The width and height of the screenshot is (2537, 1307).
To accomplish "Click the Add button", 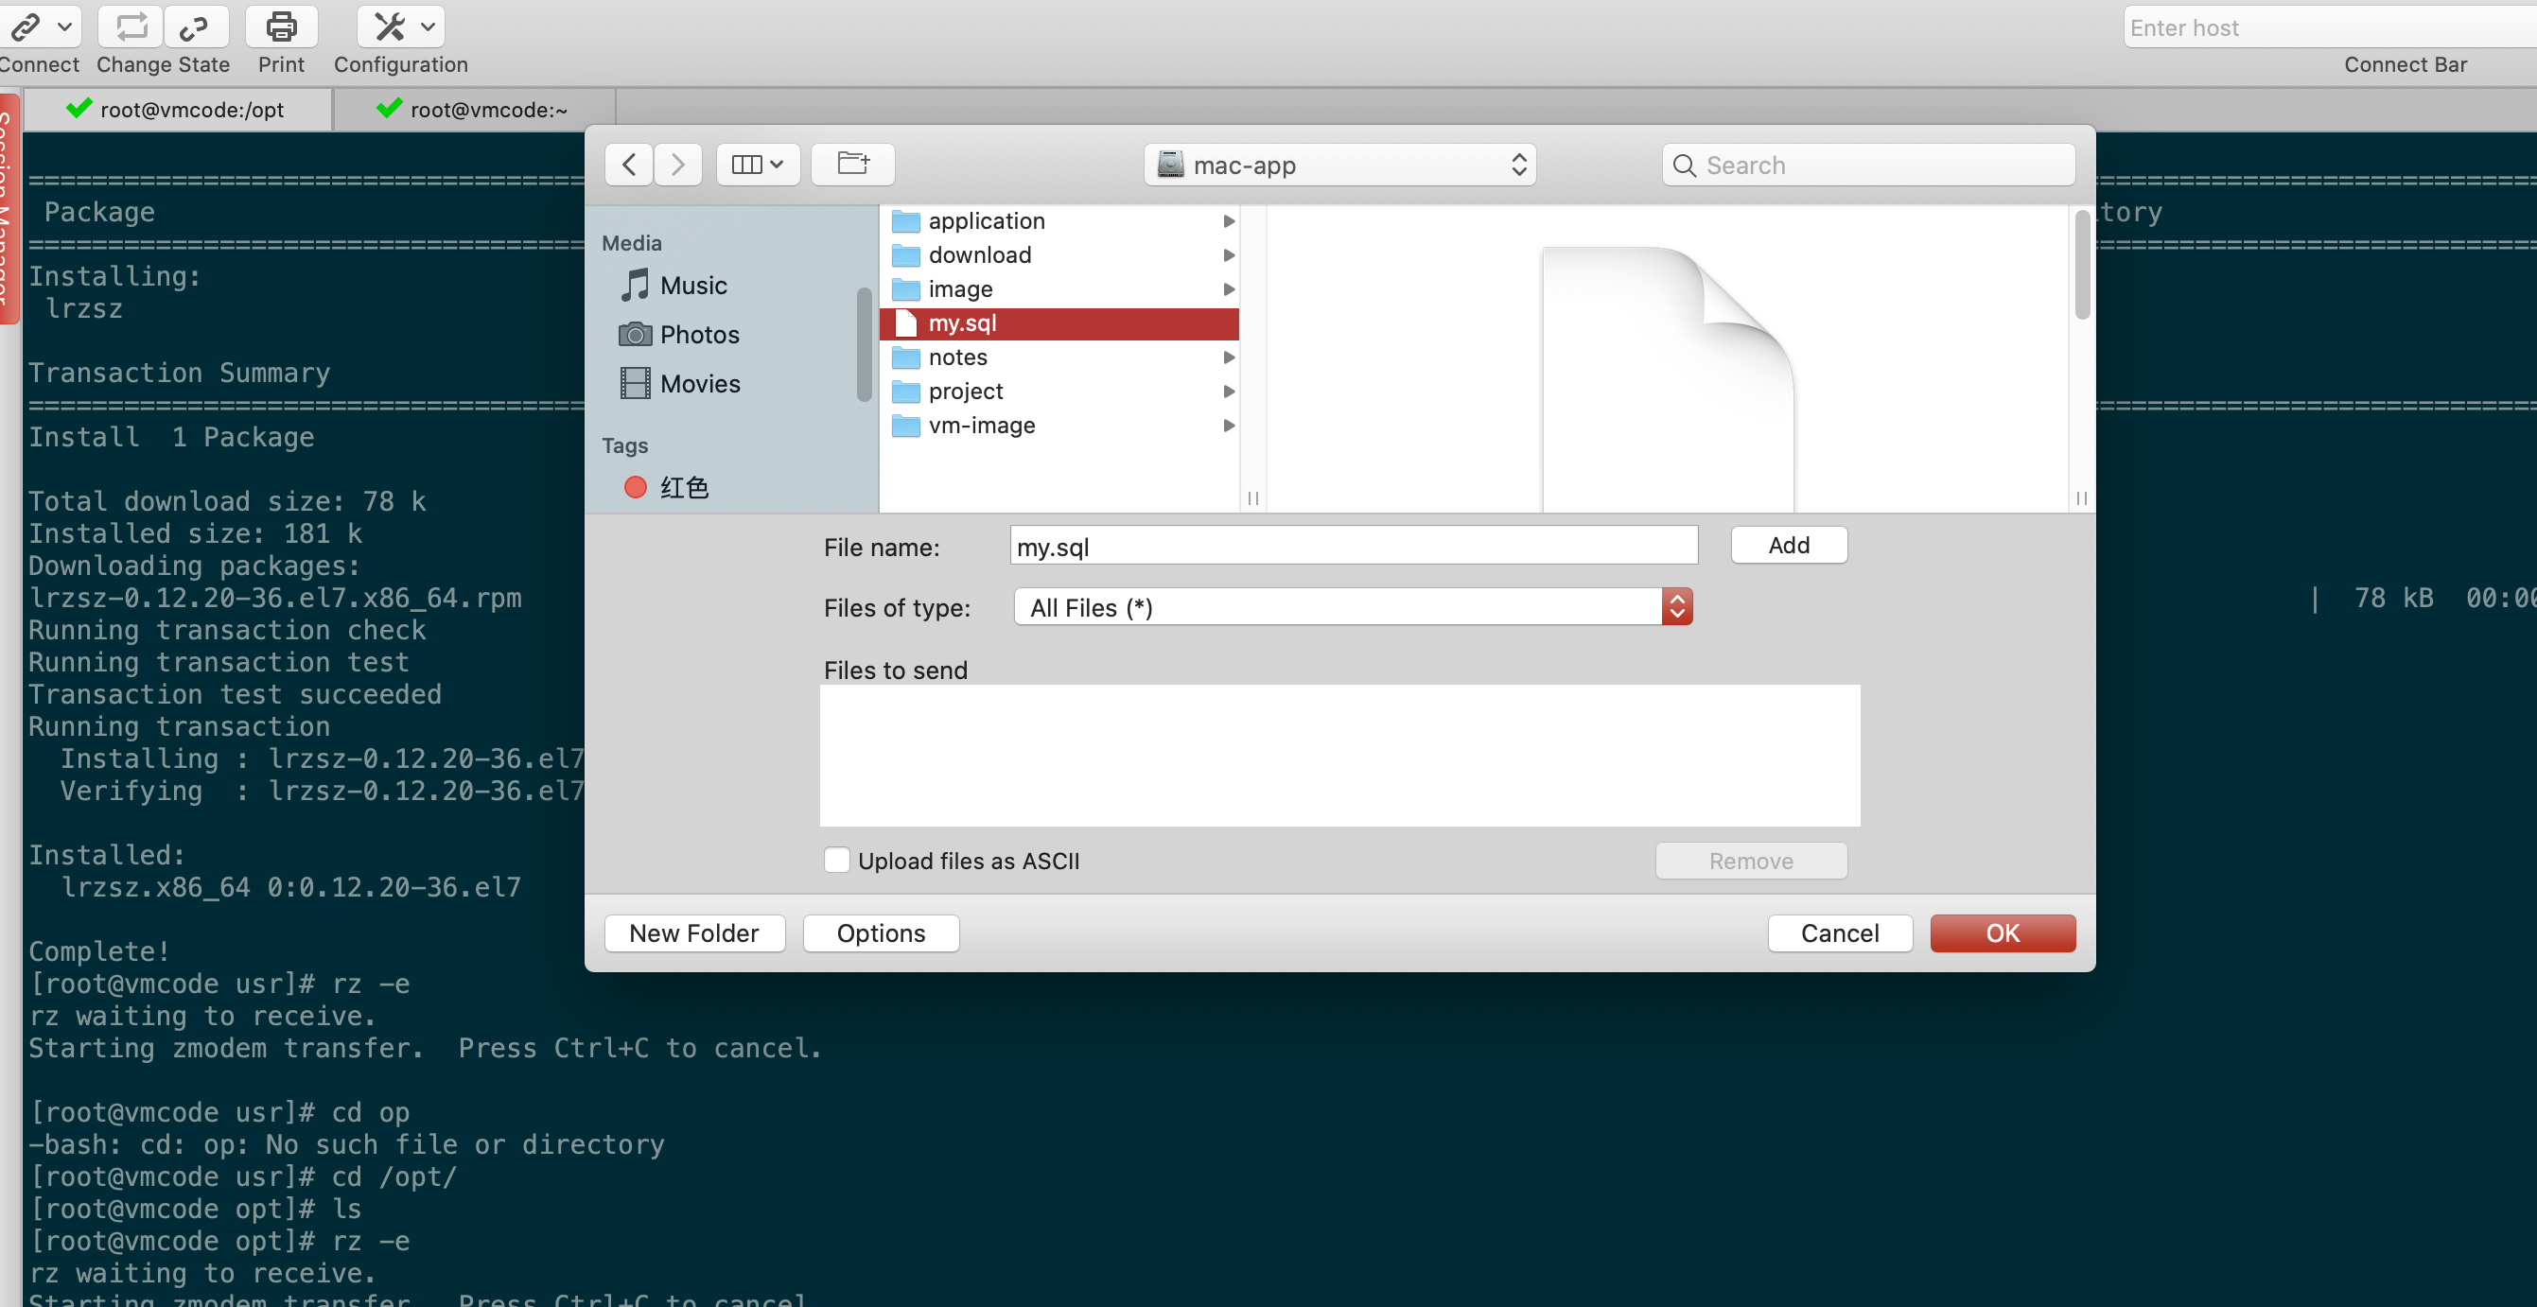I will pyautogui.click(x=1788, y=546).
